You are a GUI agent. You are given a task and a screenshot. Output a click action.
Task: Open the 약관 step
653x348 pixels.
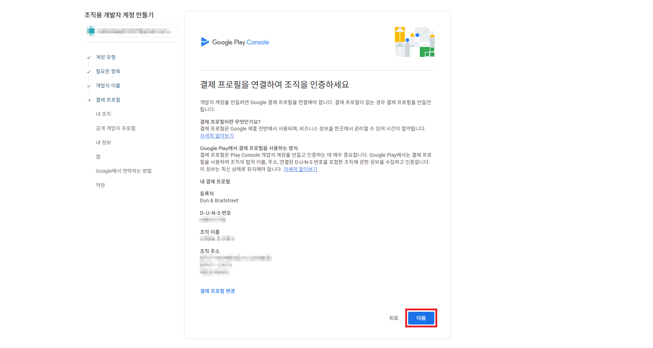click(100, 185)
